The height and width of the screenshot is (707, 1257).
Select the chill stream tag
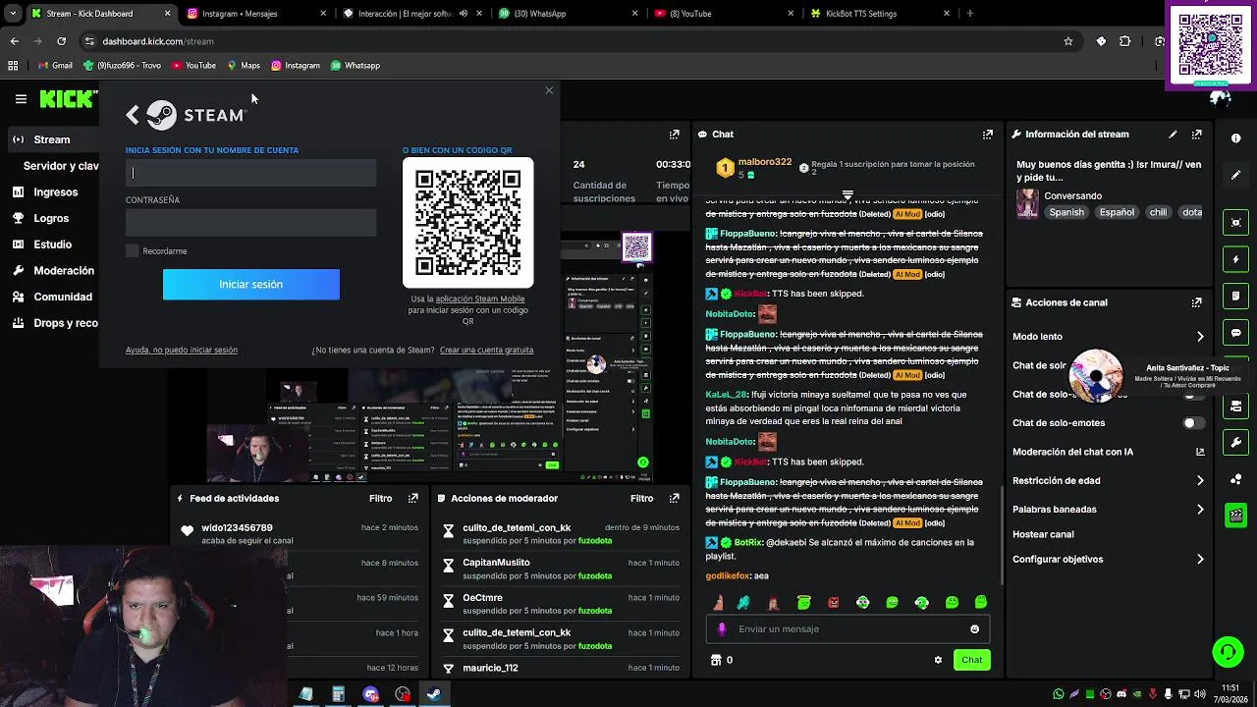(x=1158, y=213)
